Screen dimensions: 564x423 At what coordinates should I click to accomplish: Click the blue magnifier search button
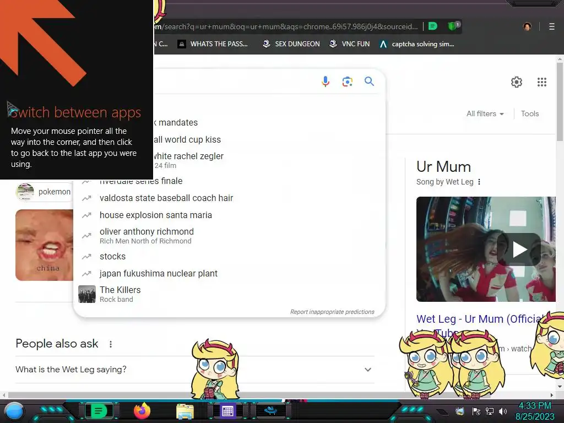tap(369, 82)
